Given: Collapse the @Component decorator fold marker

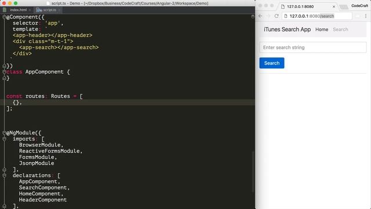Looking at the screenshot, I should click(x=4, y=17).
